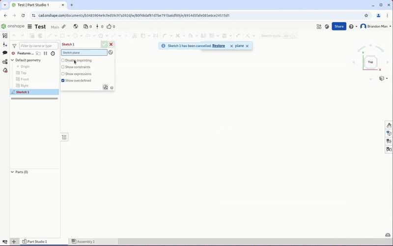The width and height of the screenshot is (393, 246).
Task: Click the likes thumbs-up icon
Action: (x=109, y=27)
